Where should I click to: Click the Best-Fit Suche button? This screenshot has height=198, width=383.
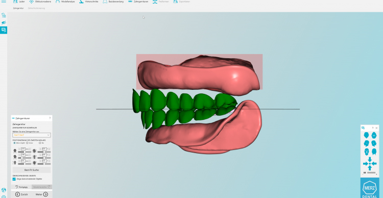[x=32, y=170]
